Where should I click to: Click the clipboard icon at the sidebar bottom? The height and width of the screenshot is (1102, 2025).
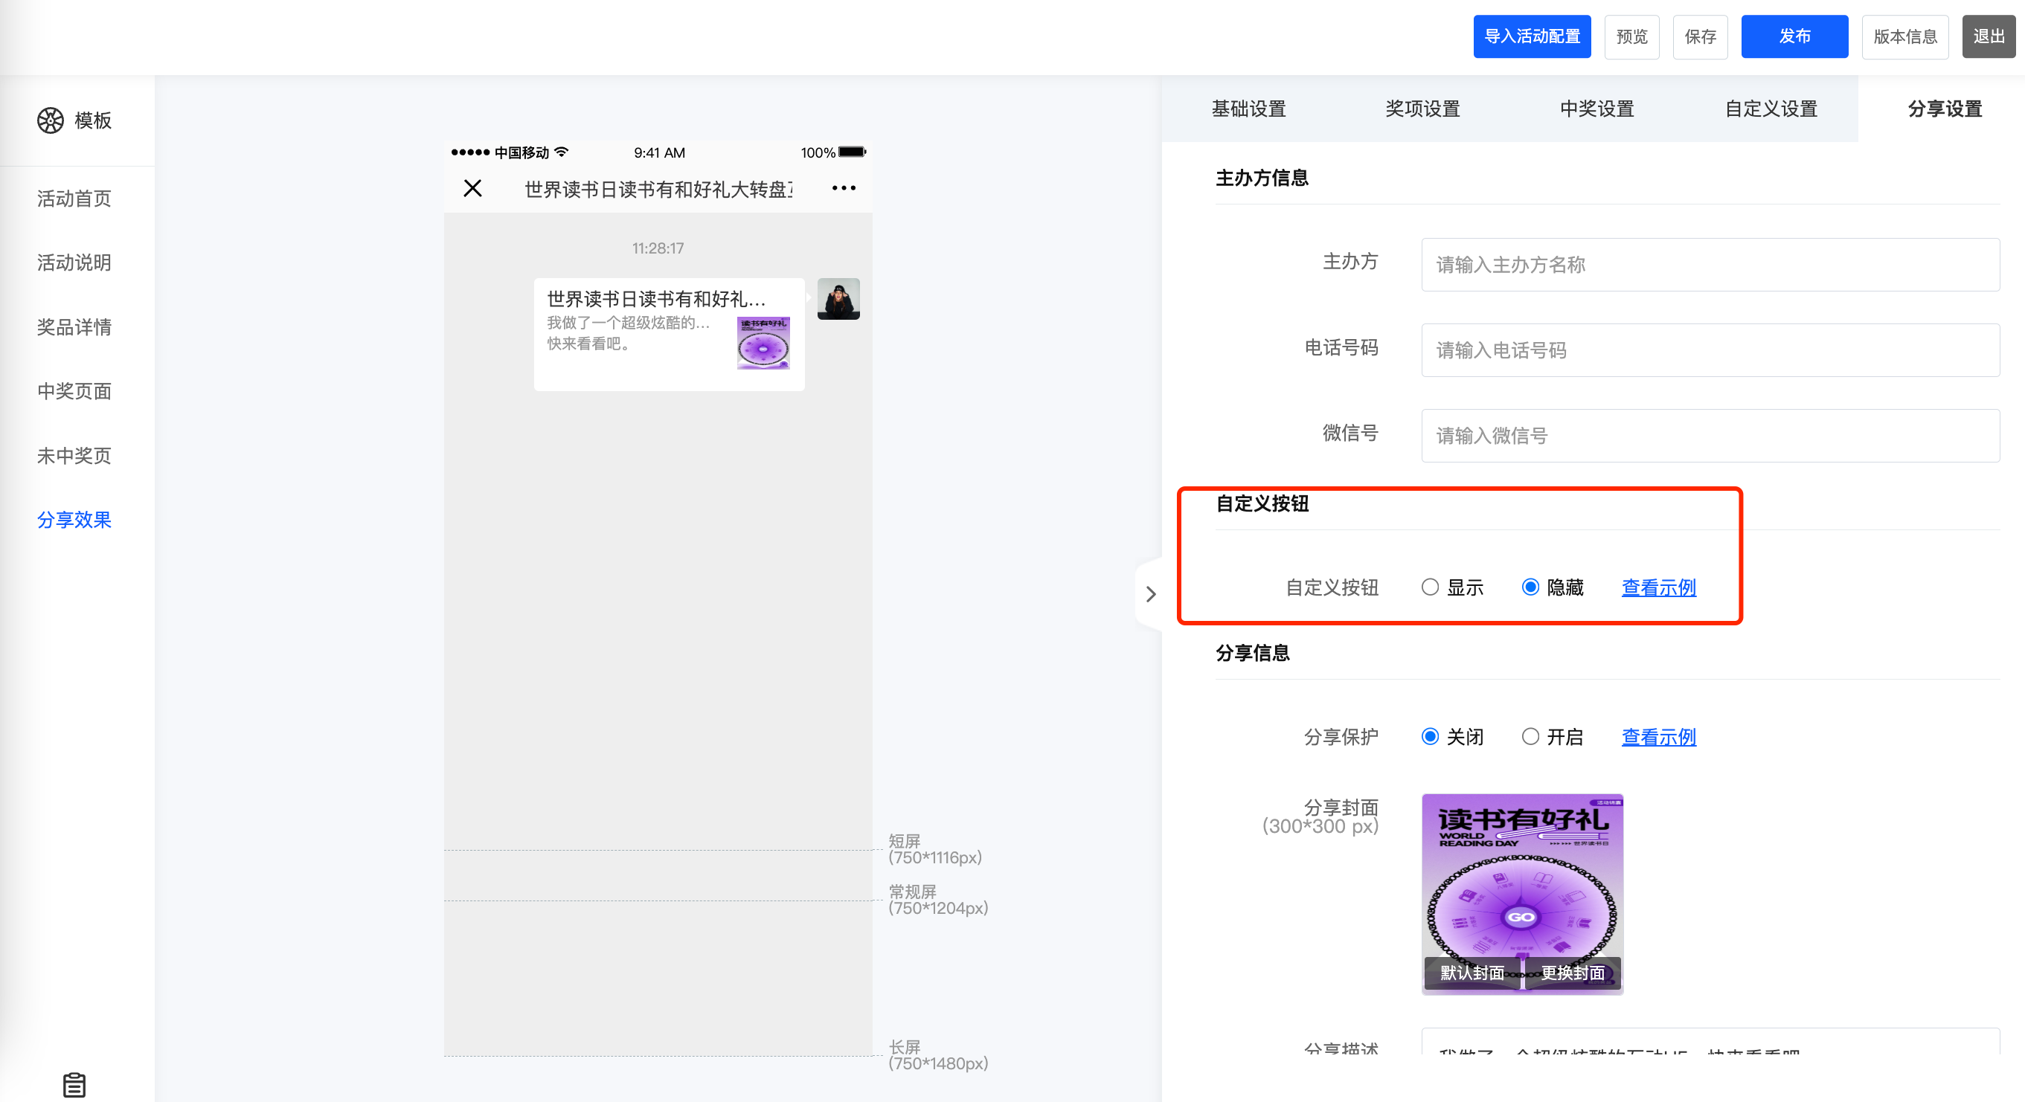[74, 1085]
